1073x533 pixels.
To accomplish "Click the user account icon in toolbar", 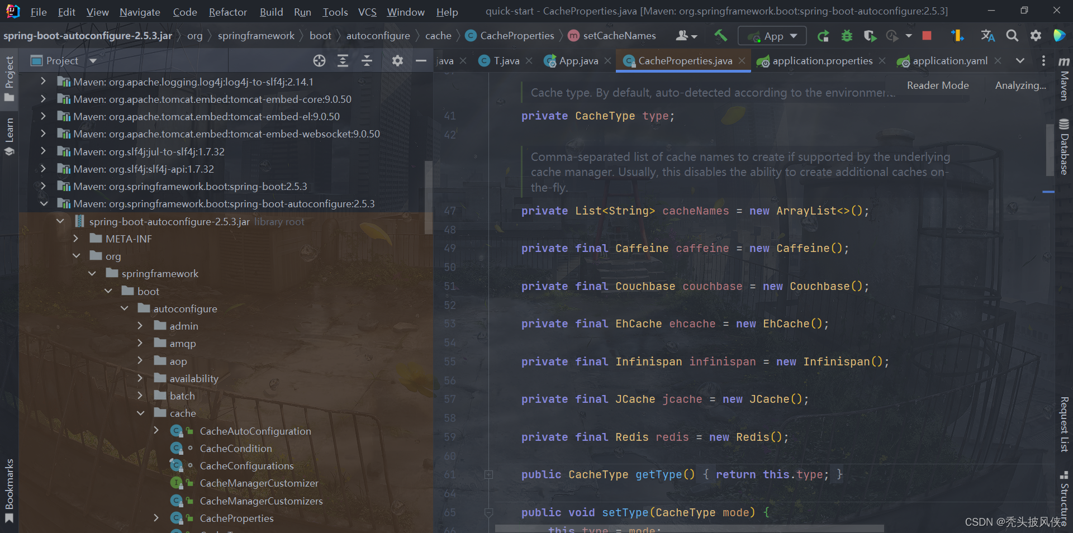I will tap(686, 36).
